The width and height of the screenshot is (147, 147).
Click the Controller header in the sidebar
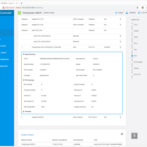click(6, 13)
